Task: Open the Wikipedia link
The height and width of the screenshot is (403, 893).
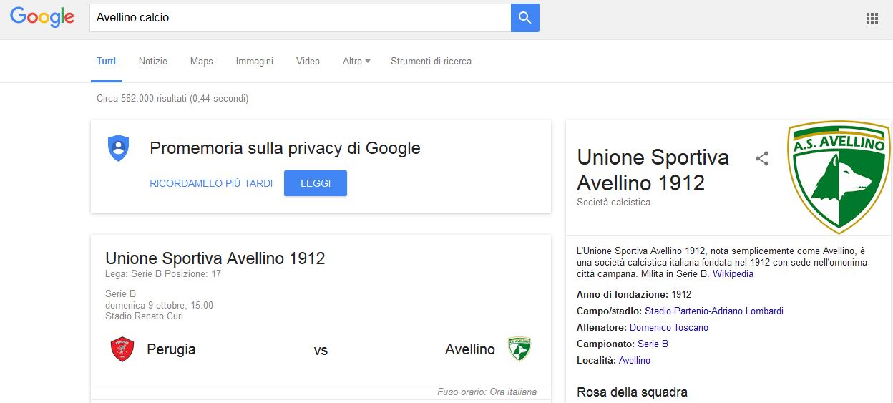Action: [x=733, y=273]
